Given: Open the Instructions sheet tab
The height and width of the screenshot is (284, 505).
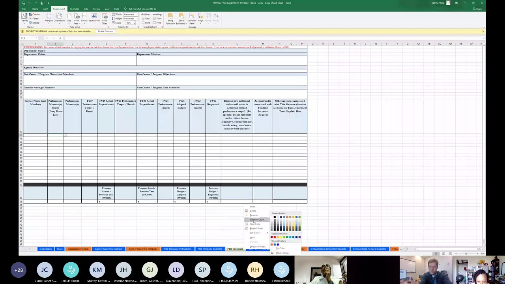Looking at the screenshot, I should (45, 249).
